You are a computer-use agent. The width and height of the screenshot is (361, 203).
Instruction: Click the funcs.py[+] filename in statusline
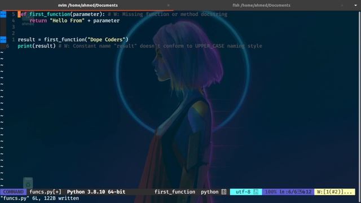click(x=45, y=192)
